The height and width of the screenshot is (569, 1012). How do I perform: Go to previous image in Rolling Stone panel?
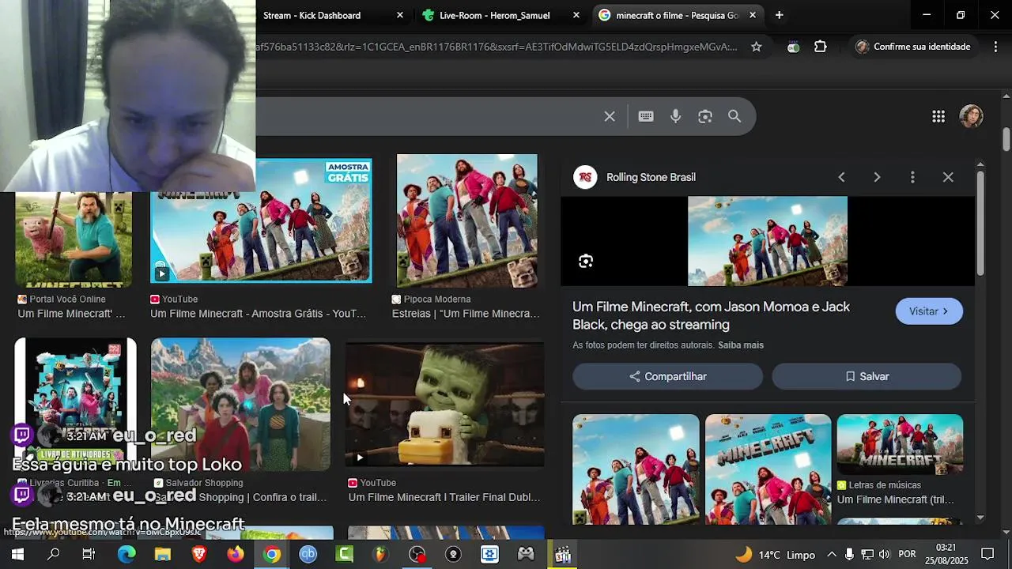tap(841, 177)
